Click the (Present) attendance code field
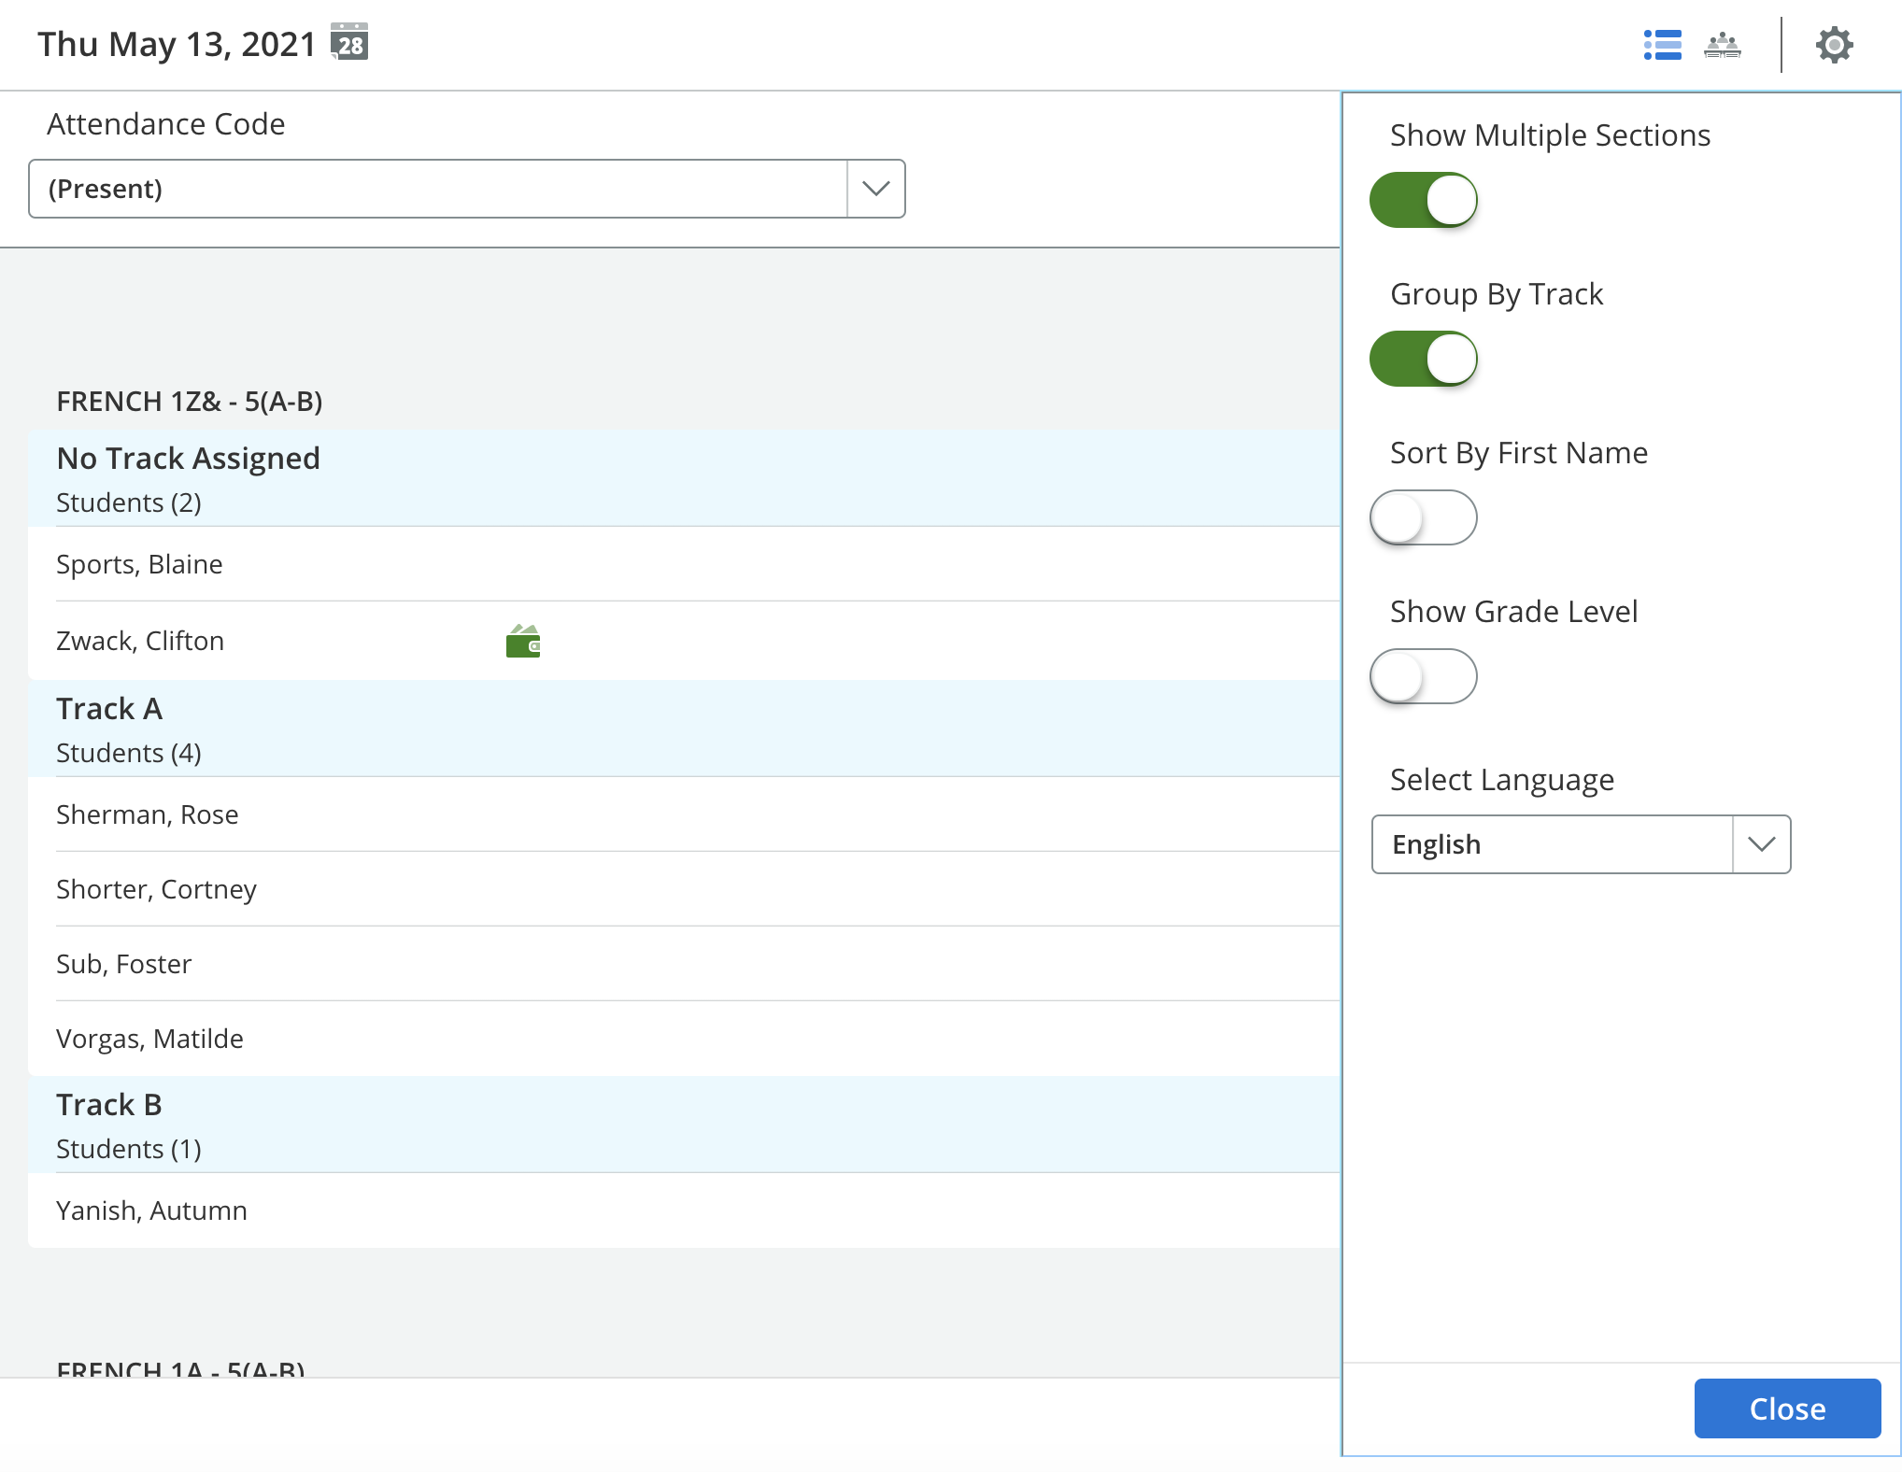The height and width of the screenshot is (1472, 1902). pos(437,189)
